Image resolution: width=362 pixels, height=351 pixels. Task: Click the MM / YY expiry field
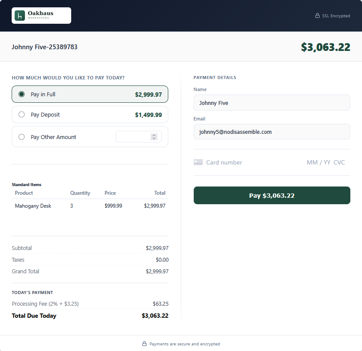318,162
